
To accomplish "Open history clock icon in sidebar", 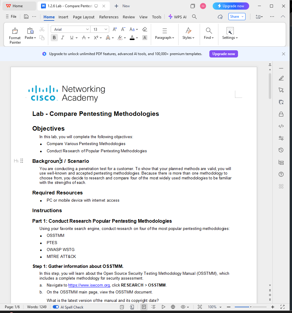I will [x=281, y=150].
